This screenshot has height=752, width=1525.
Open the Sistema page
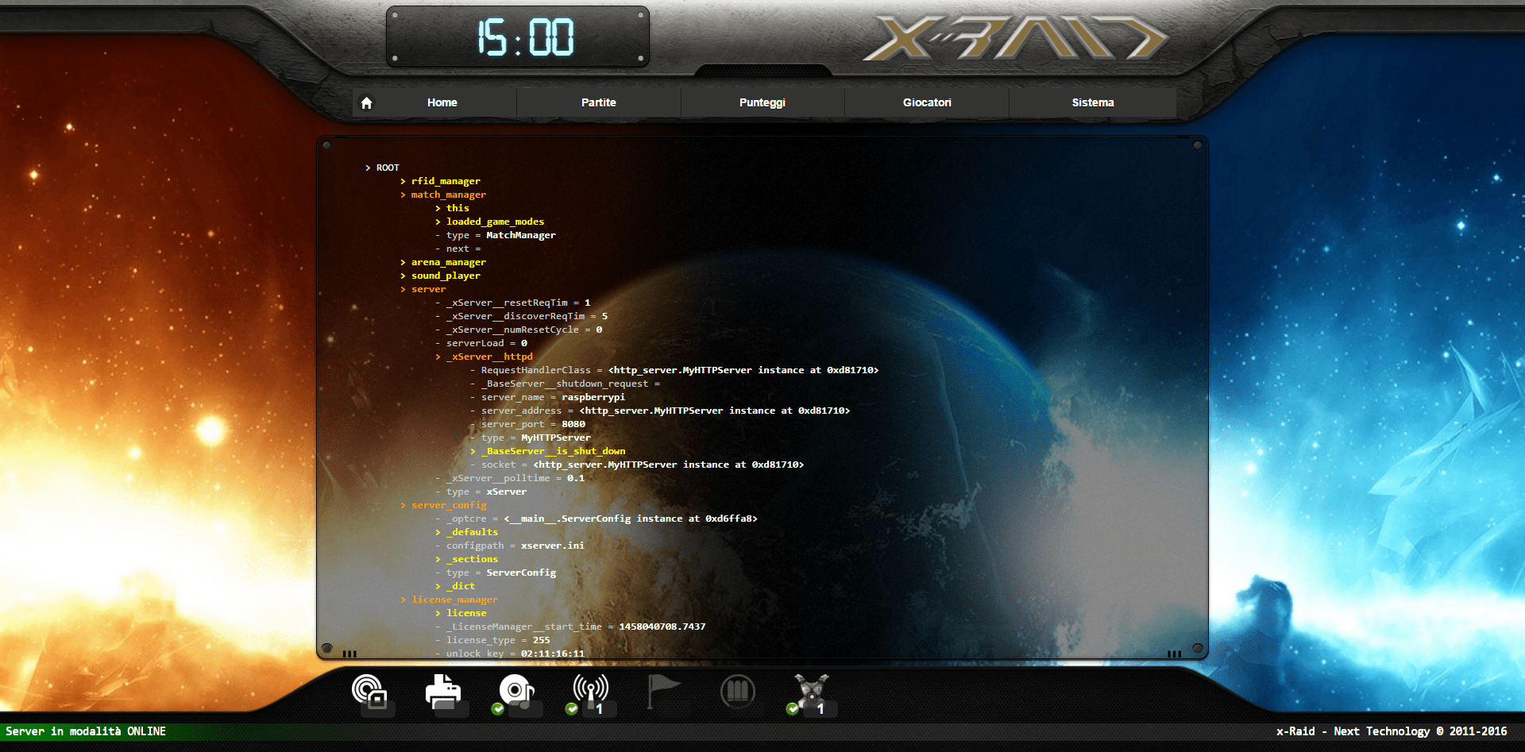click(x=1093, y=102)
